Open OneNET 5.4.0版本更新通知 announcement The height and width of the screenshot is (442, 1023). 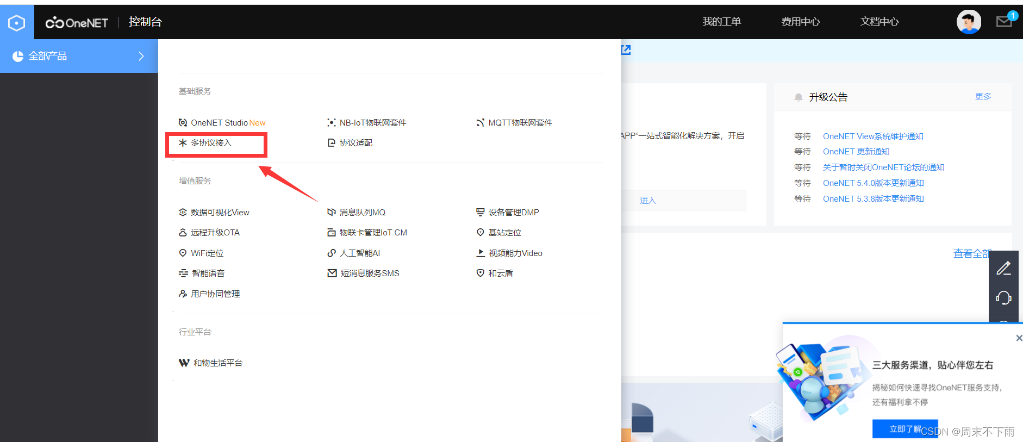pos(874,183)
